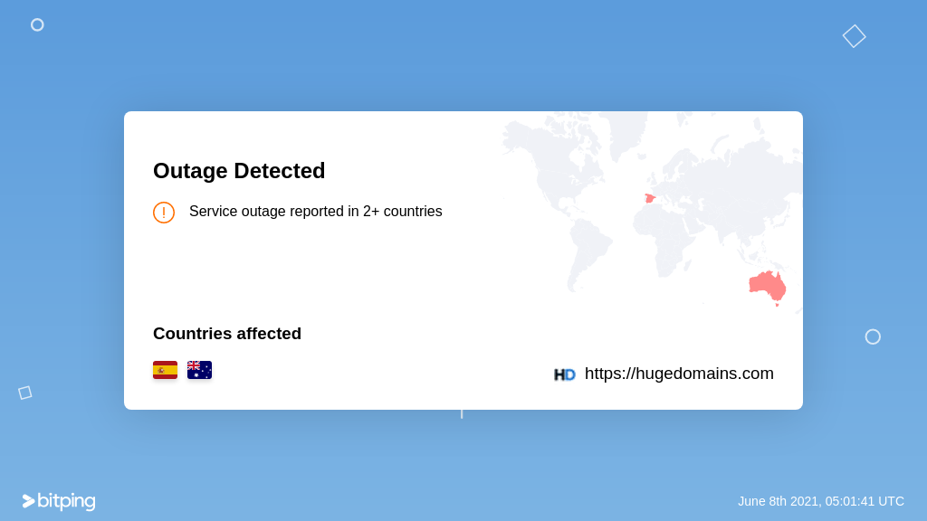
Task: Click the bitping arrow mark in logo
Action: pyautogui.click(x=28, y=501)
